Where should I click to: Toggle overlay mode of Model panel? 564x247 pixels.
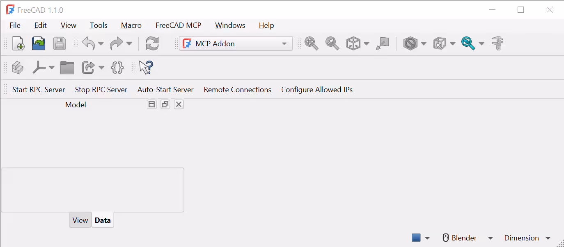[x=152, y=104]
